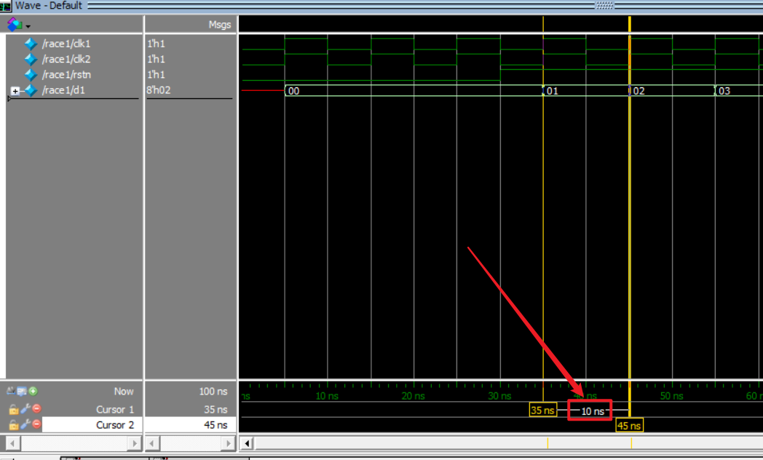763x460 pixels.
Task: Click the diamond icon of /race1/rstn
Action: pos(31,75)
